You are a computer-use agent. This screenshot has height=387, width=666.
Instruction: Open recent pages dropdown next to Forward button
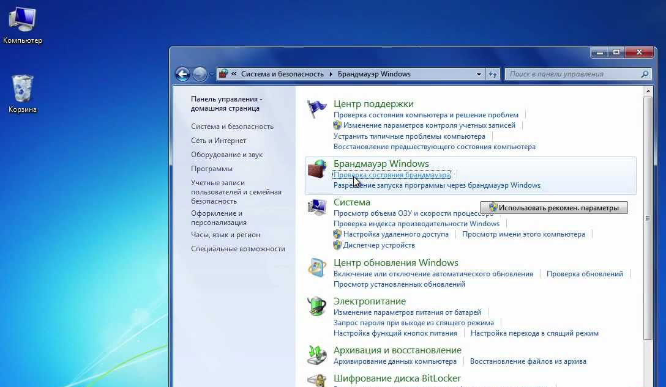point(212,74)
